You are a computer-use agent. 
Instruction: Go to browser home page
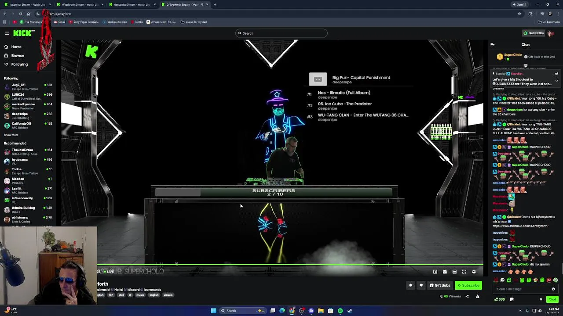29,14
